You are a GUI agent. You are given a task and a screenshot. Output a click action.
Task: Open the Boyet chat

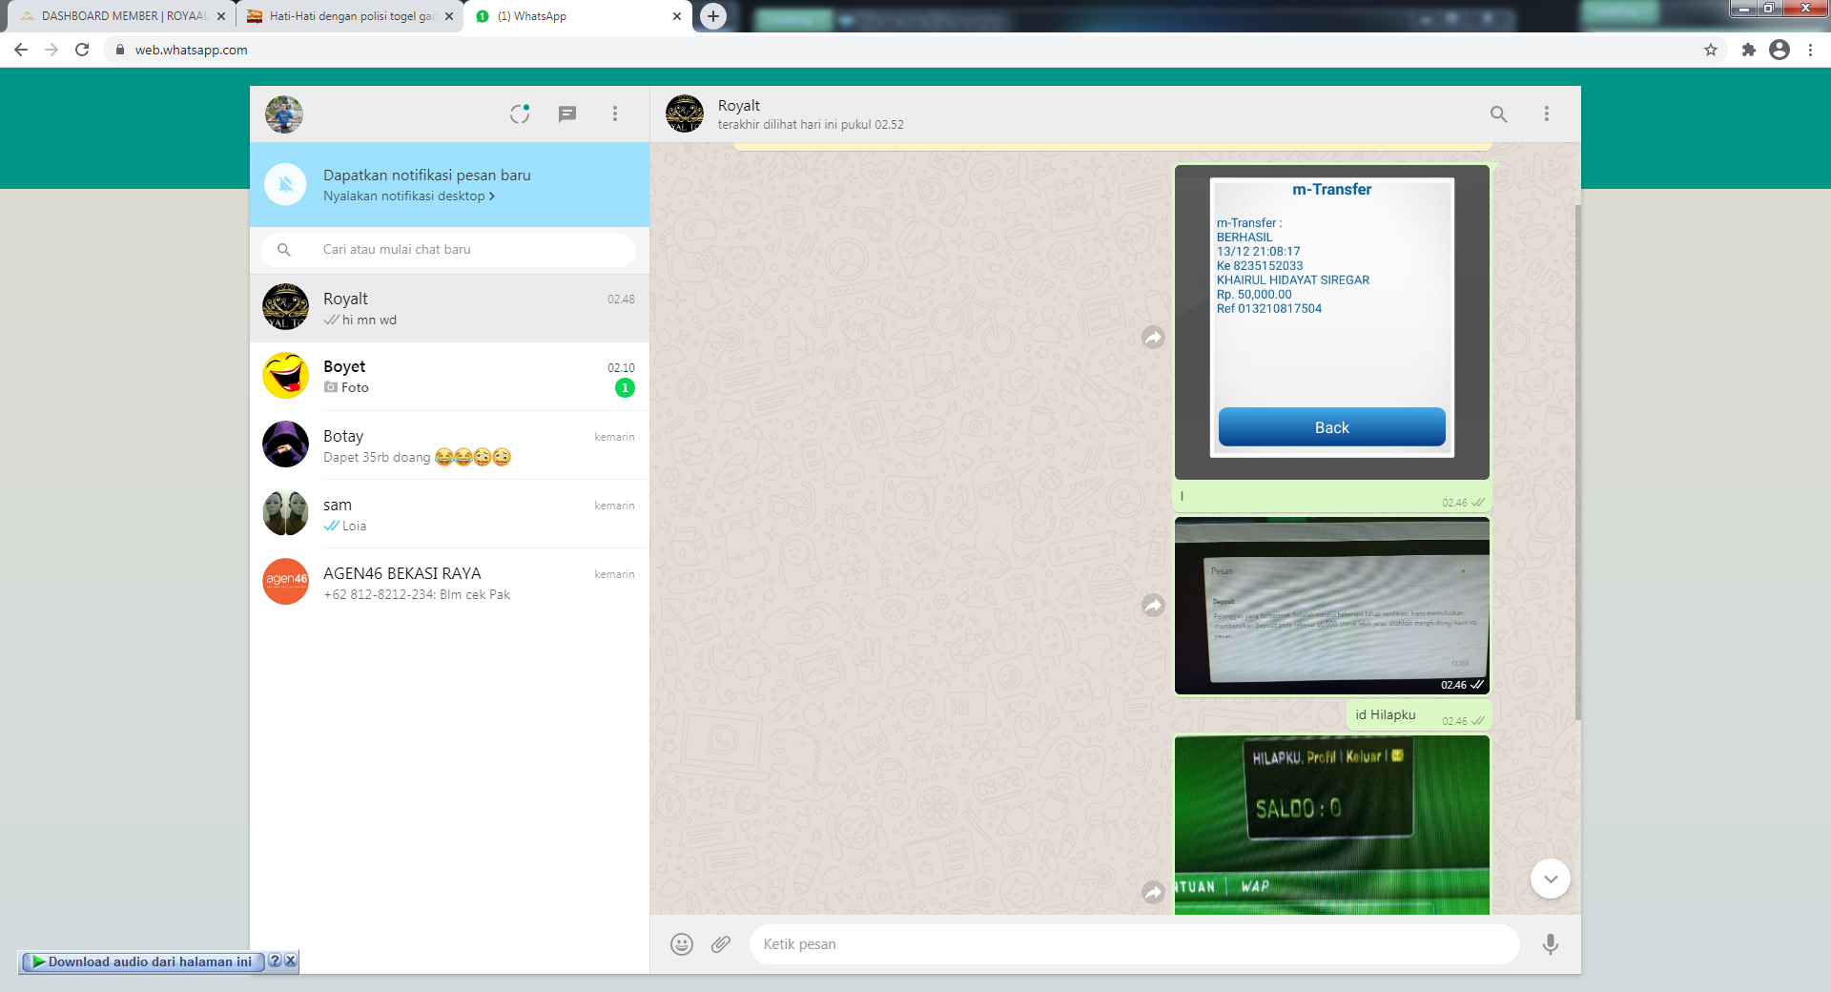click(449, 377)
